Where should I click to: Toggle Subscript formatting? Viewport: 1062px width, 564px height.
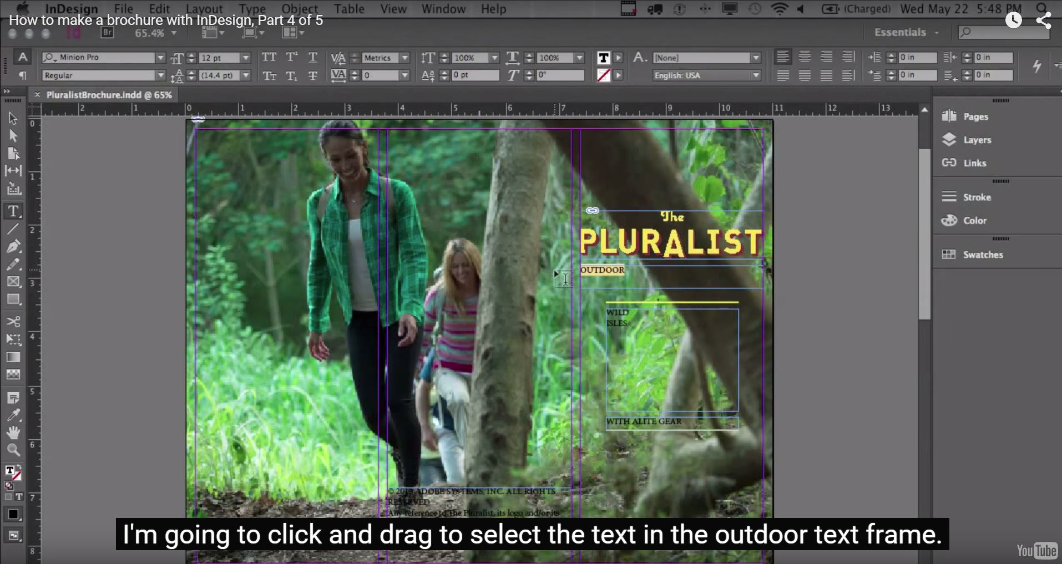291,75
